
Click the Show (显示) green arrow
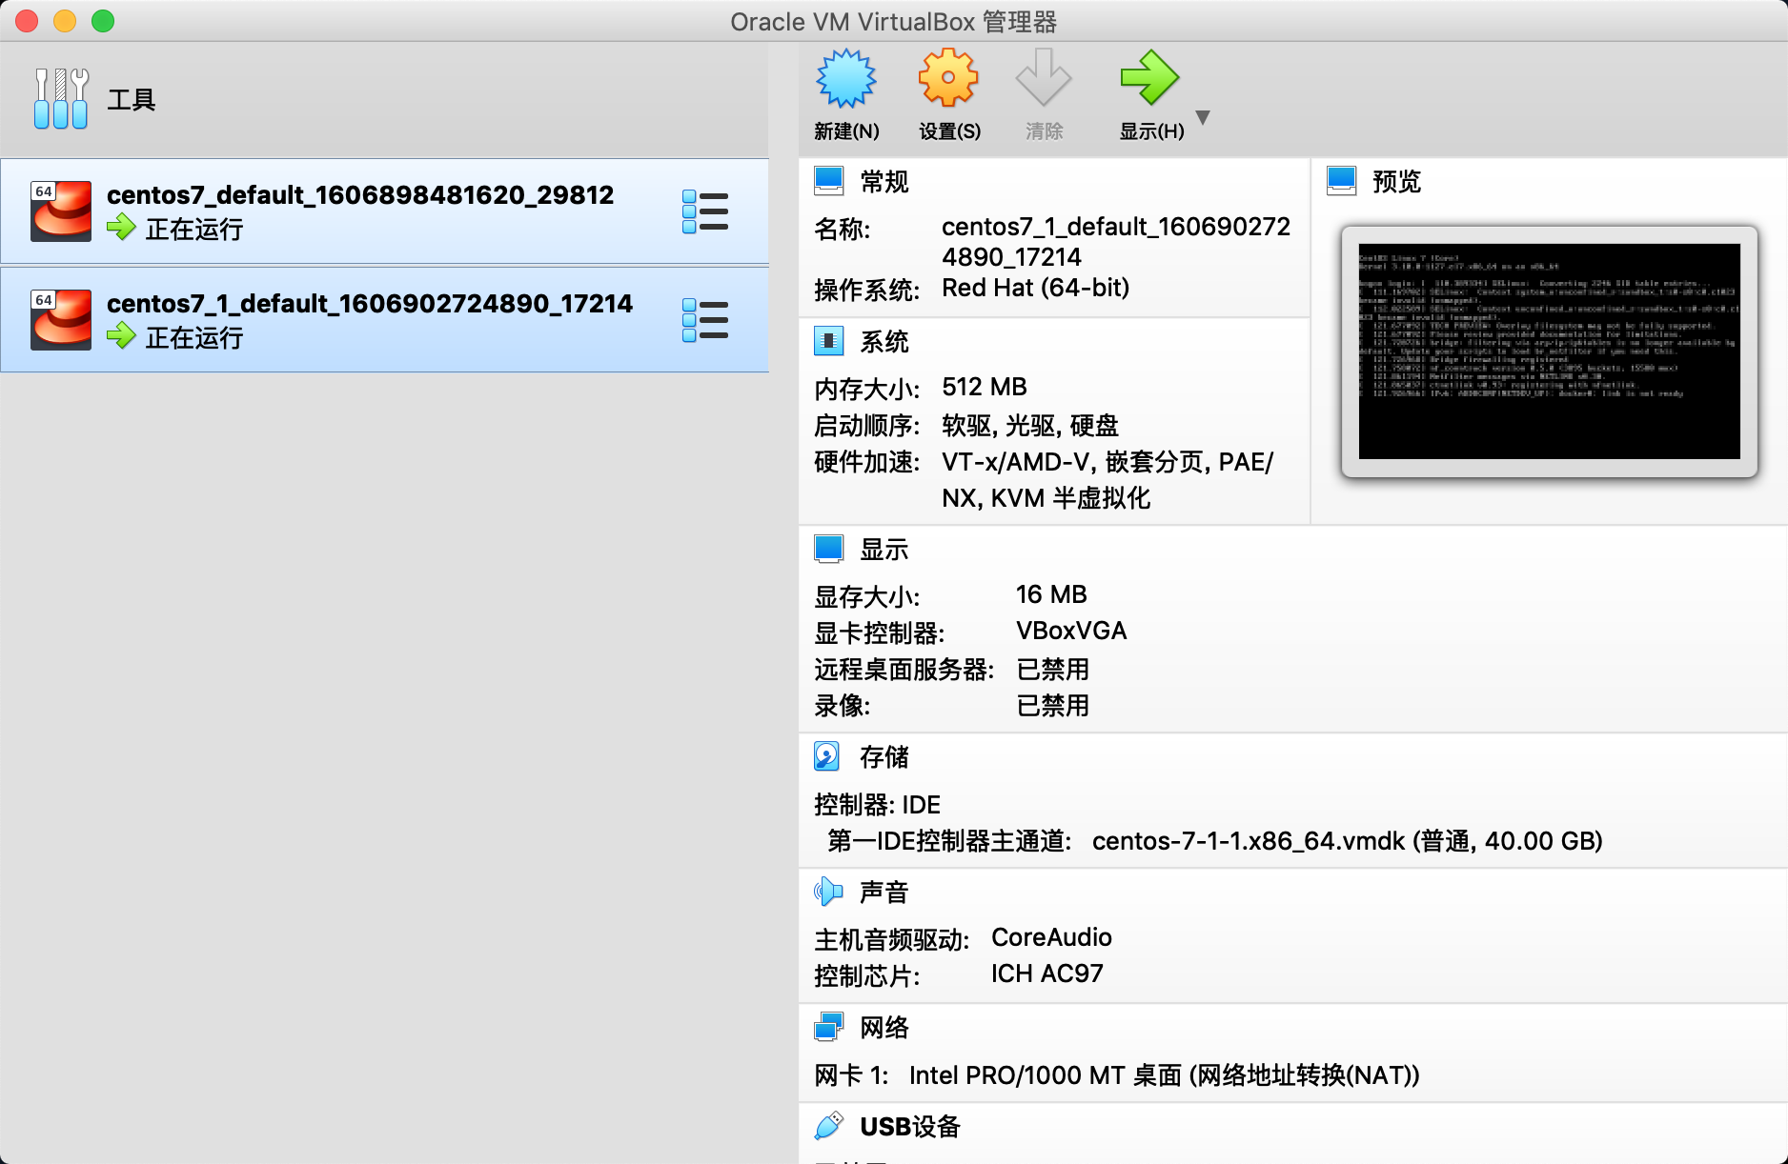1149,78
